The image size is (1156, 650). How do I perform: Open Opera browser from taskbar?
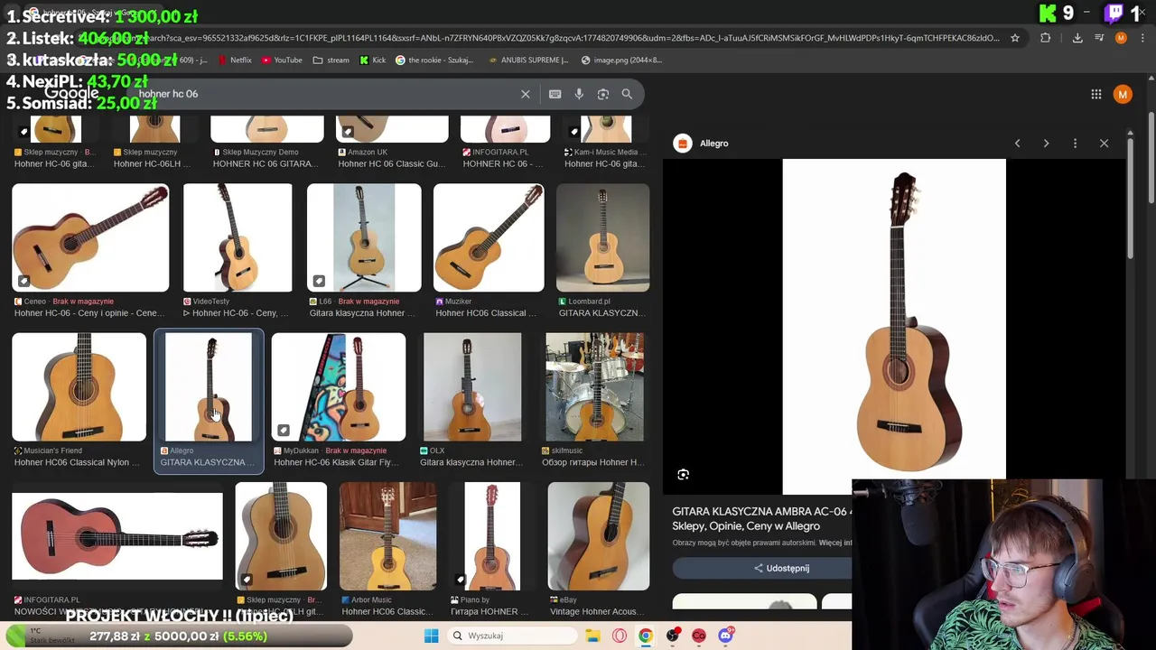point(620,636)
